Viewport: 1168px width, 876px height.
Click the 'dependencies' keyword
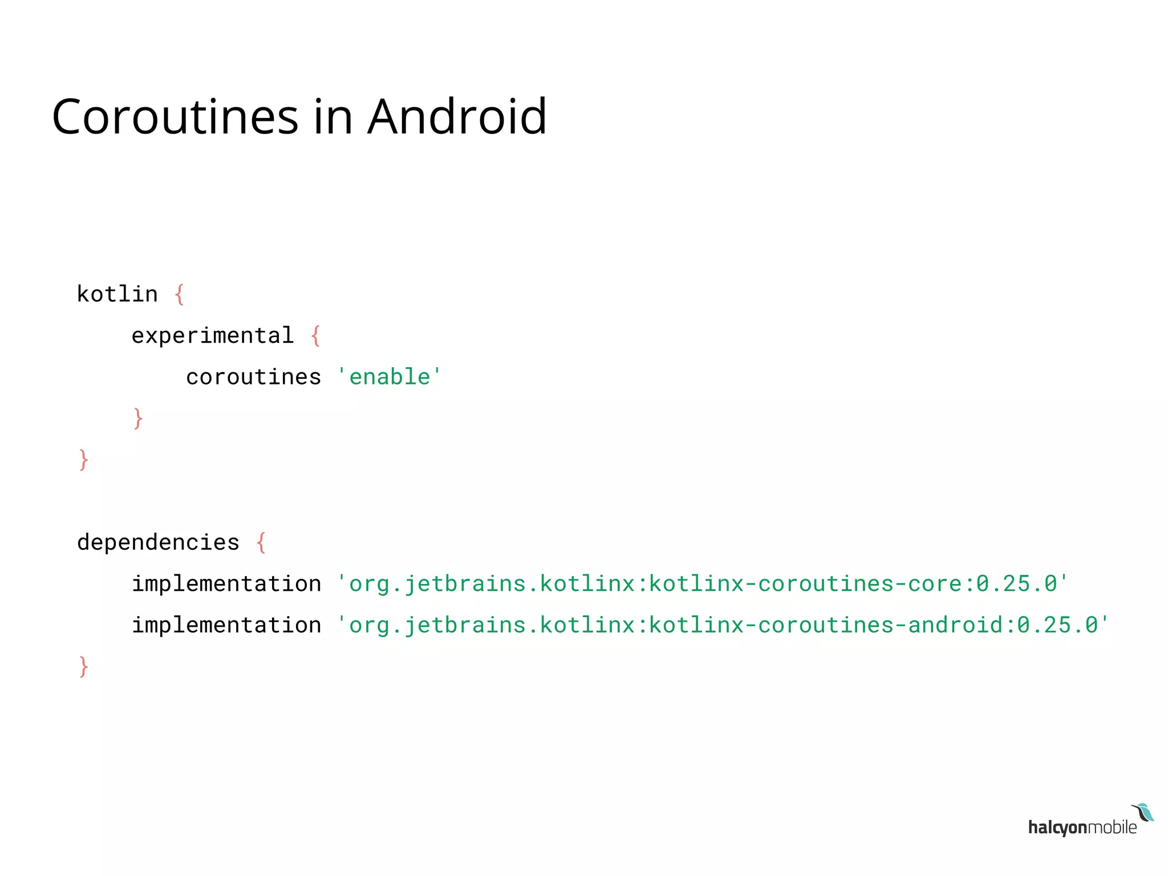tap(159, 542)
